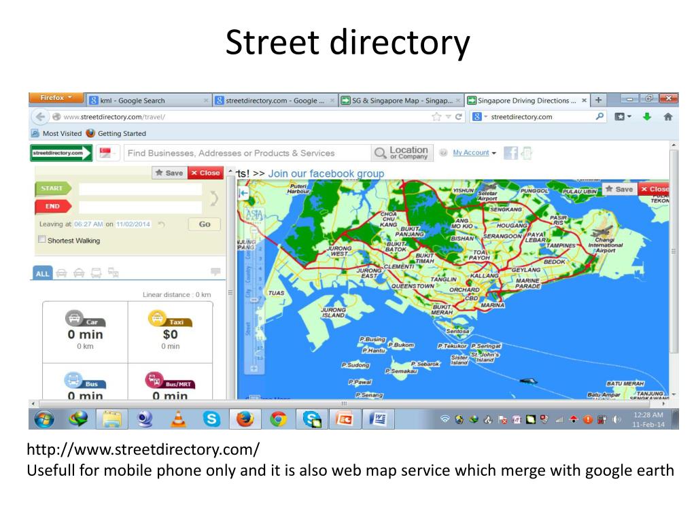The height and width of the screenshot is (522, 696).
Task: Switch to streetdirectory.com - Google tab
Action: pyautogui.click(x=275, y=101)
